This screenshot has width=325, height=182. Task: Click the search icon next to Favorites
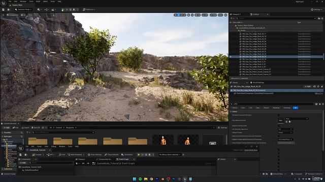tap(21, 132)
